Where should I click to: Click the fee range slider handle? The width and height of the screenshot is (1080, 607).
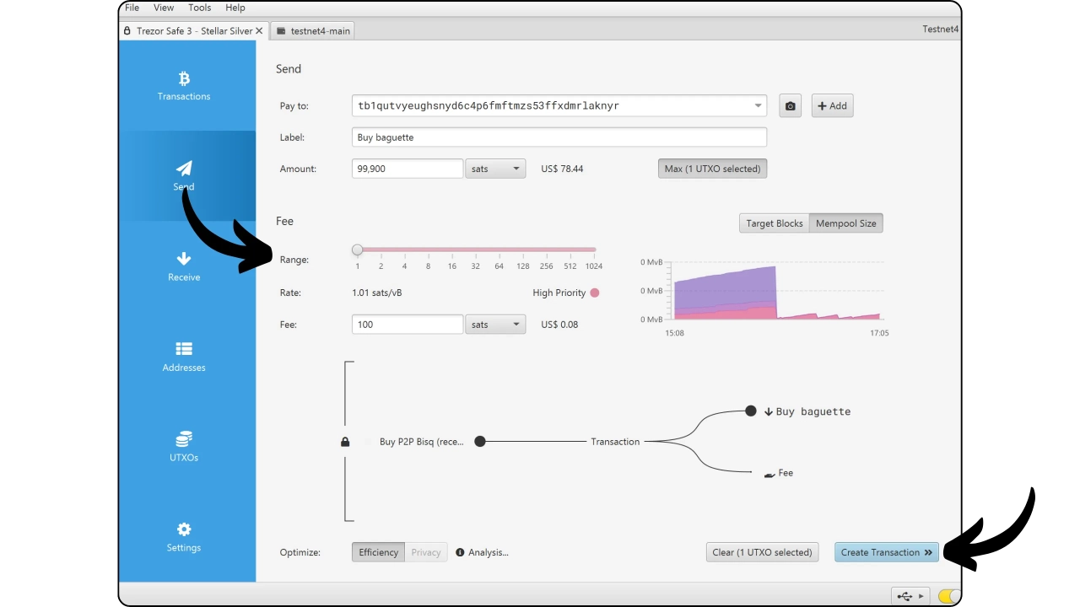click(x=358, y=250)
